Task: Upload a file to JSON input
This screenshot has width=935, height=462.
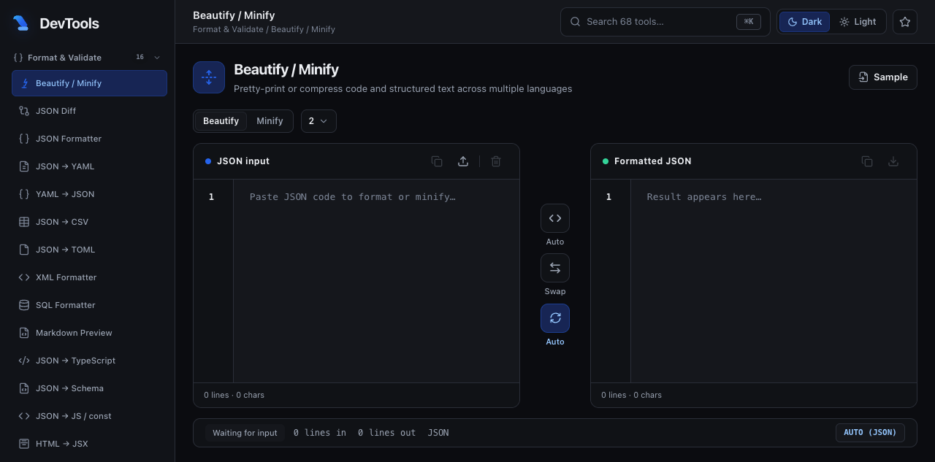Action: click(463, 161)
